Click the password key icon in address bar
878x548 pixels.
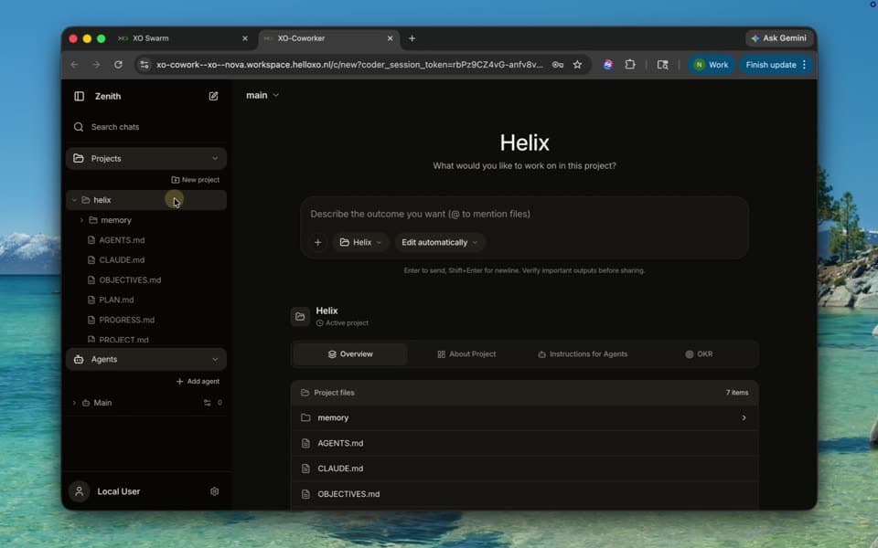pos(558,65)
